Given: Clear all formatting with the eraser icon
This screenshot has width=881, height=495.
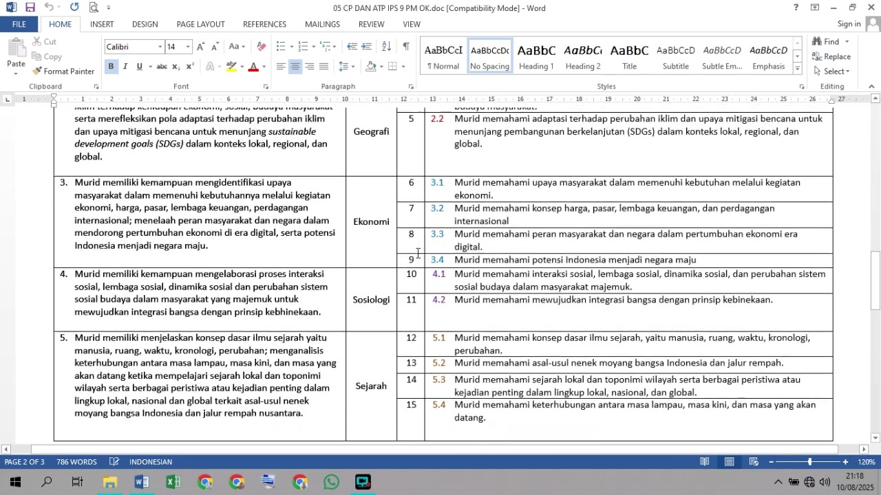Looking at the screenshot, I should (x=261, y=47).
